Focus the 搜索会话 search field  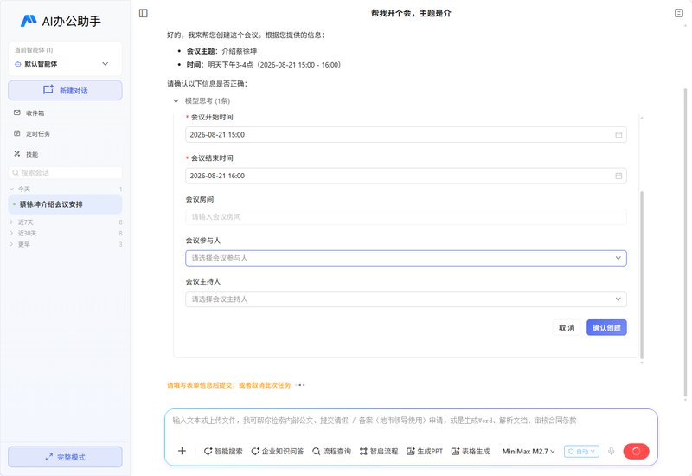[x=66, y=172]
